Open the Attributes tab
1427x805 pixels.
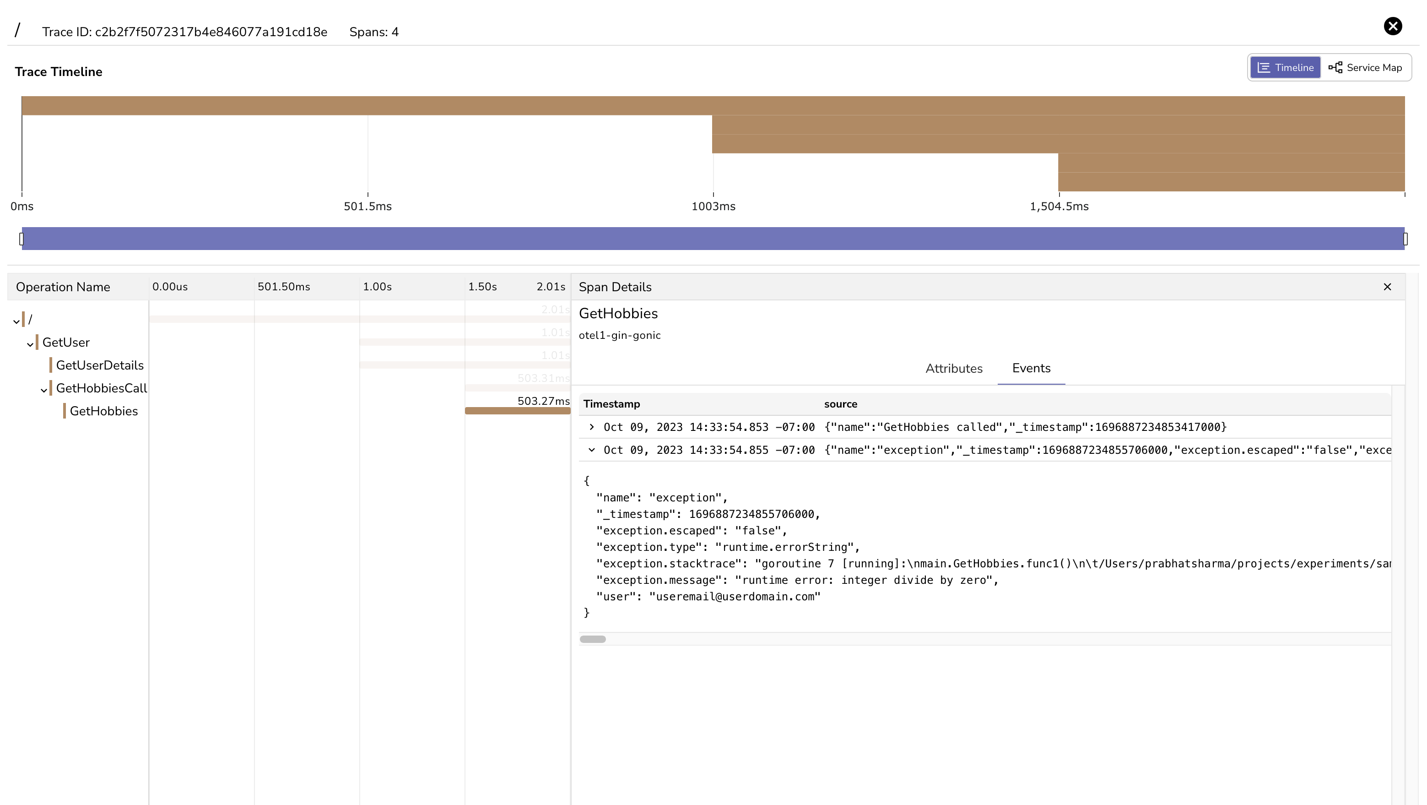953,368
